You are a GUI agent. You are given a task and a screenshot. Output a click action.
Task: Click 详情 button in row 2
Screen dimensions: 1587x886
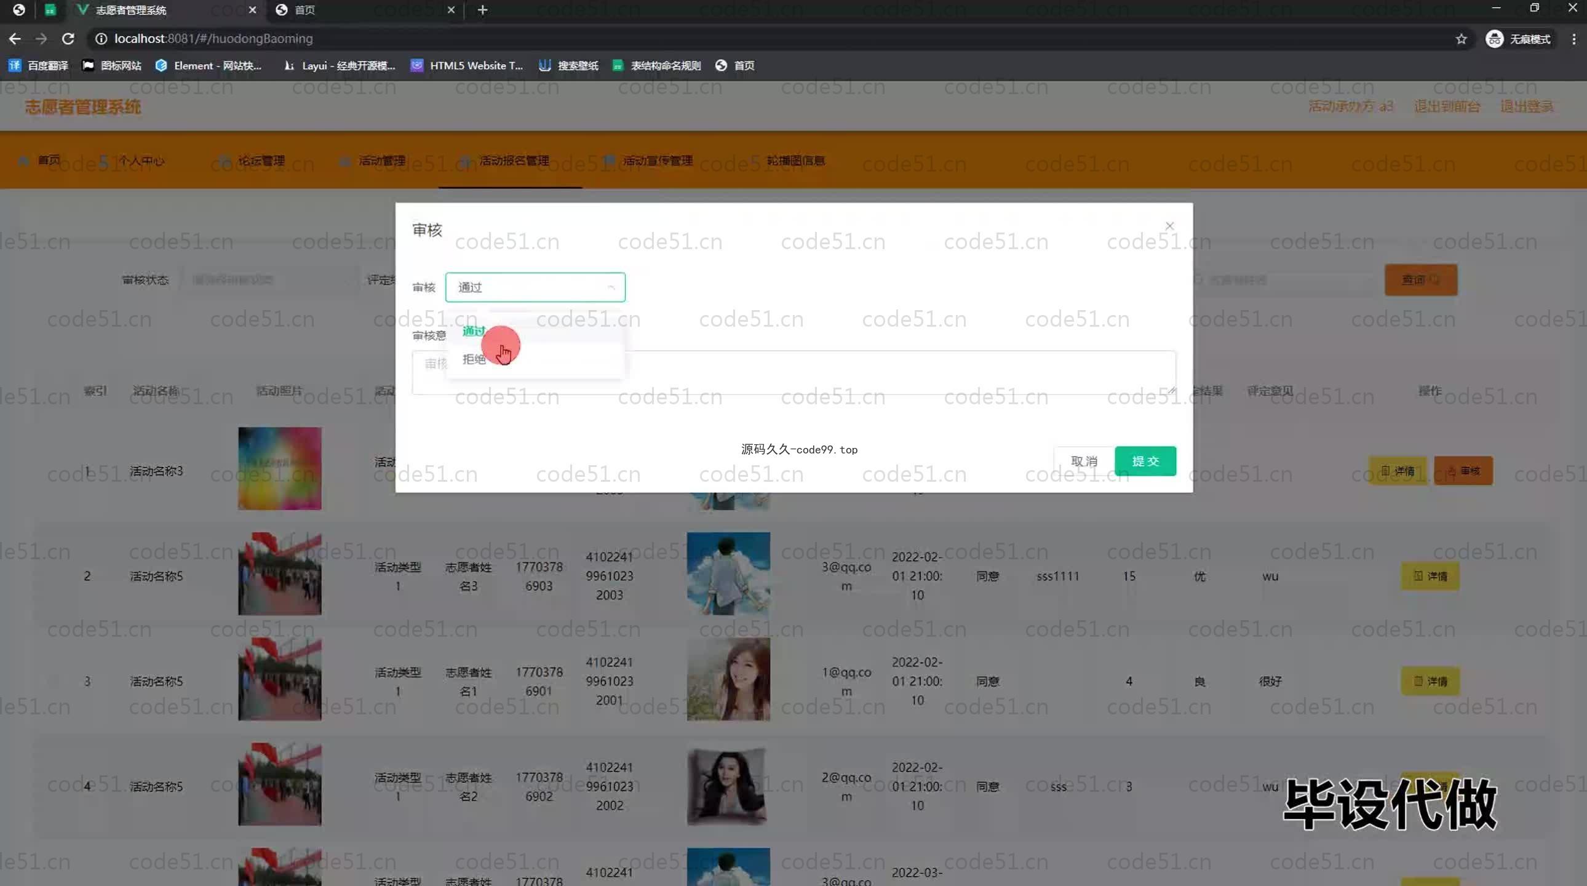click(1430, 576)
